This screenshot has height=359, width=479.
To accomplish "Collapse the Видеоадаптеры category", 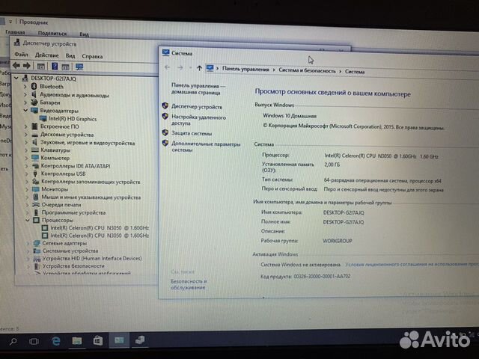I will (x=25, y=110).
